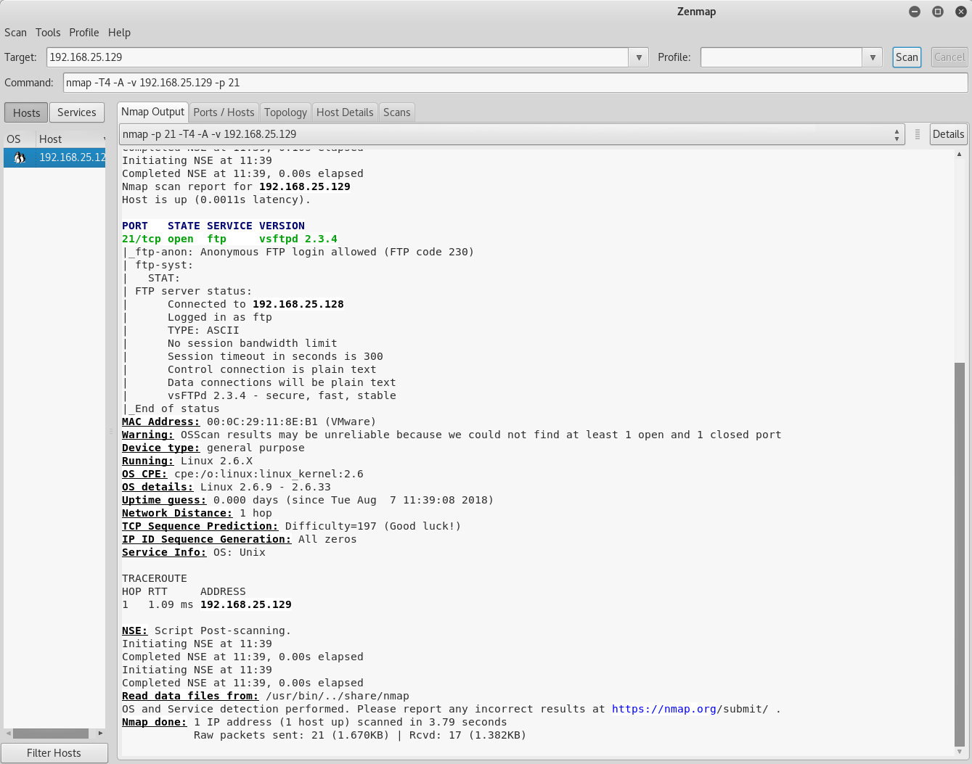Open the Scans tab

tap(397, 112)
